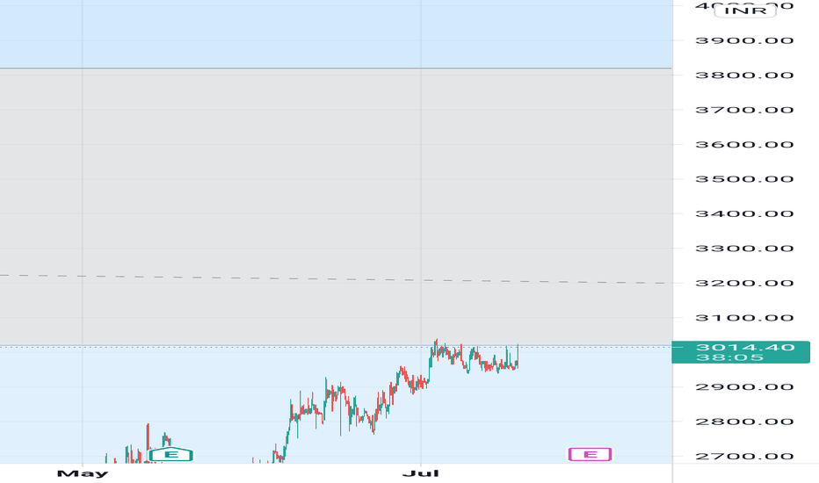This screenshot has width=819, height=483.
Task: Select the horizontal line near 3820
Action: click(336, 68)
